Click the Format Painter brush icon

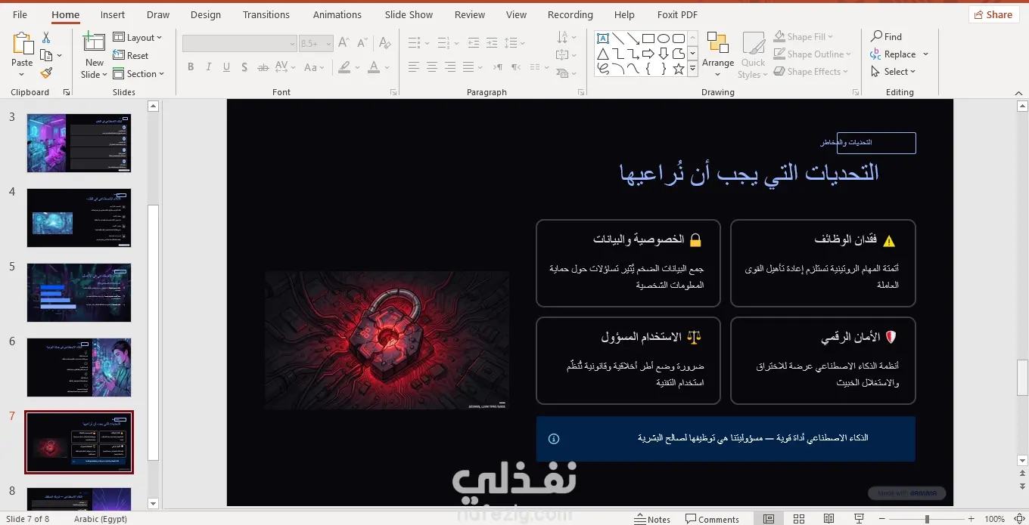(46, 73)
